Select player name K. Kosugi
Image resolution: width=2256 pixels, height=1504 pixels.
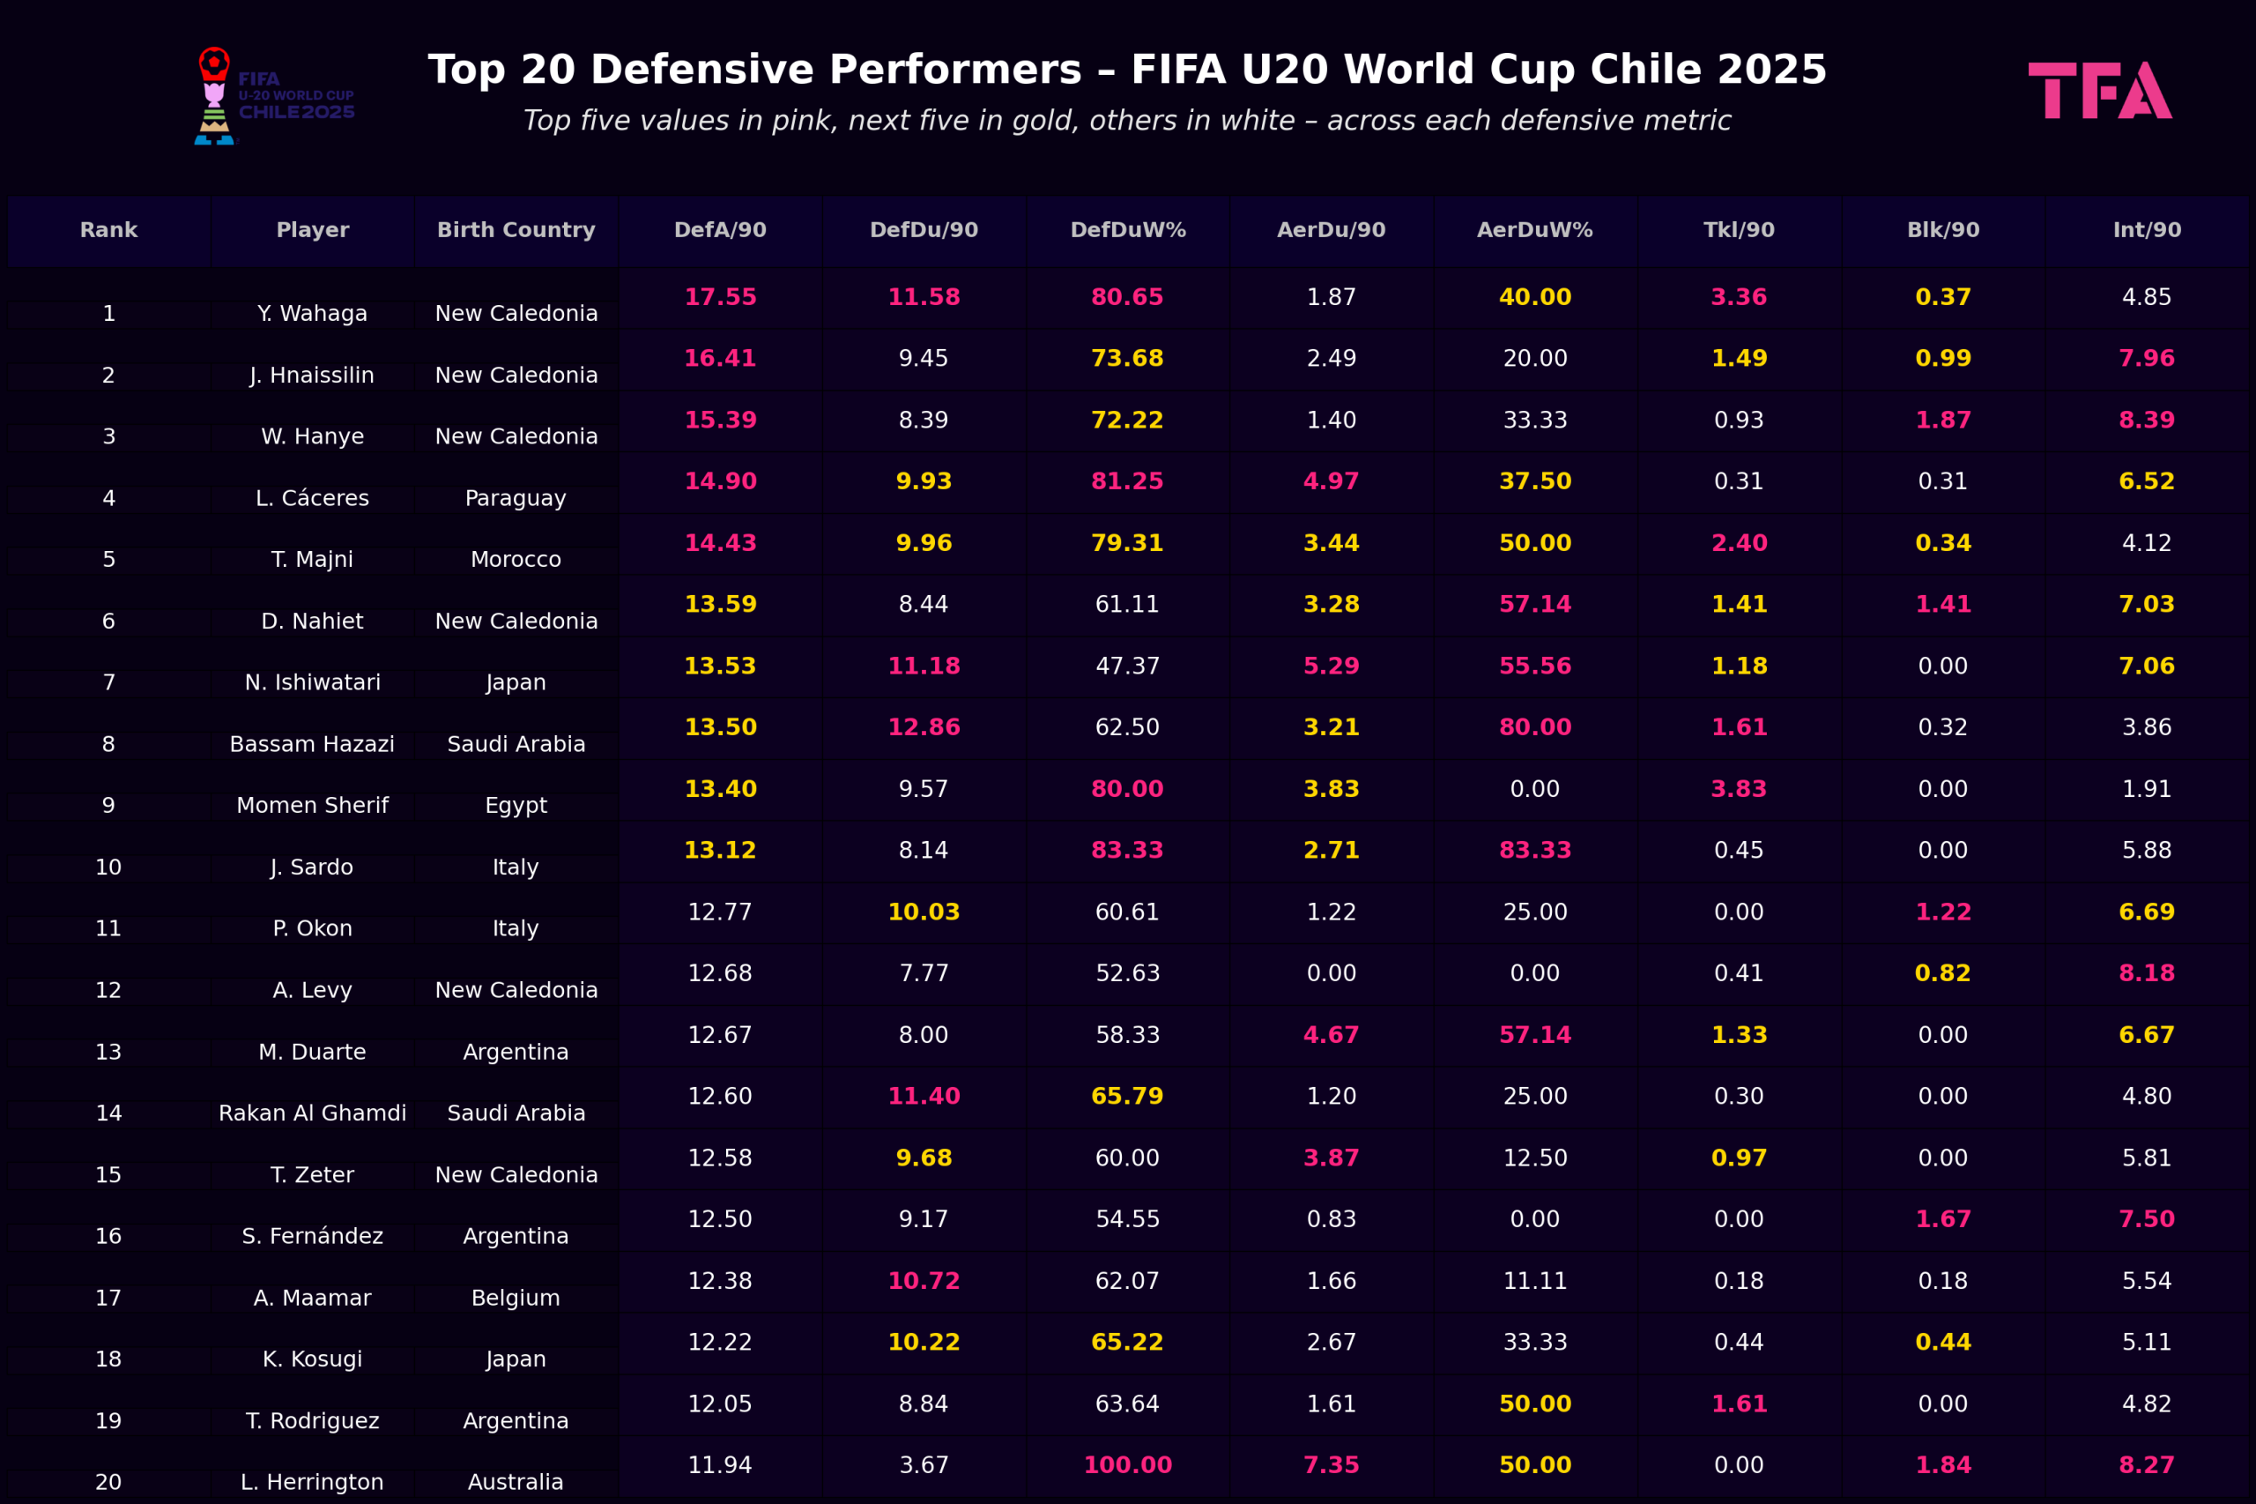[x=313, y=1359]
